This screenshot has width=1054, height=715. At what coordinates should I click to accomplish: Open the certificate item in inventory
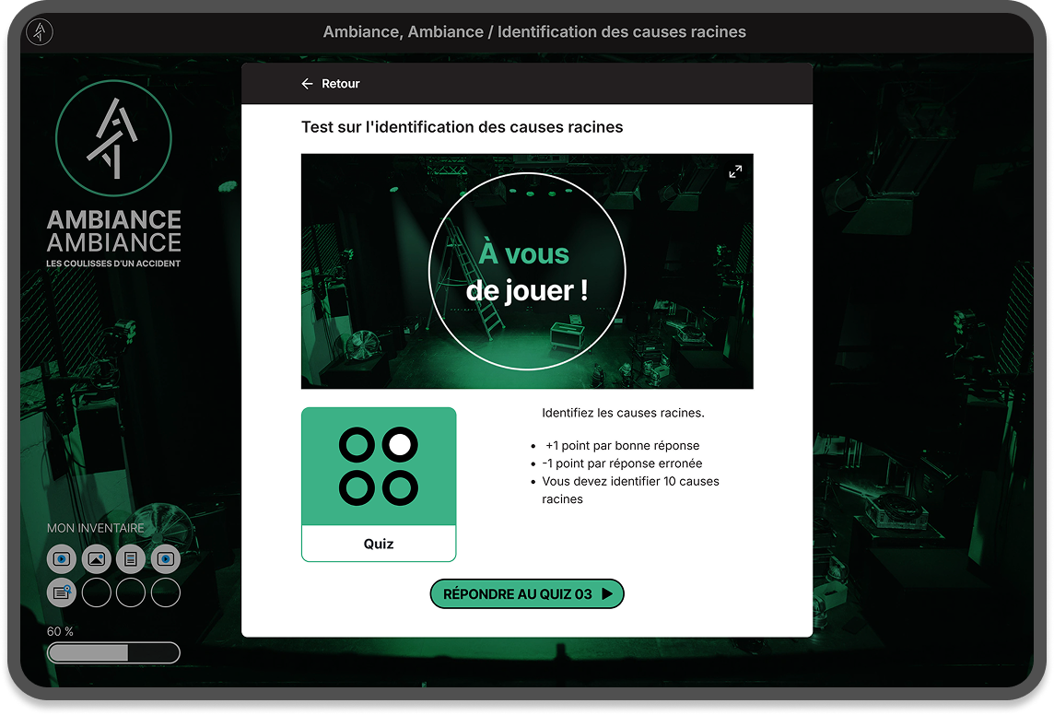[62, 592]
